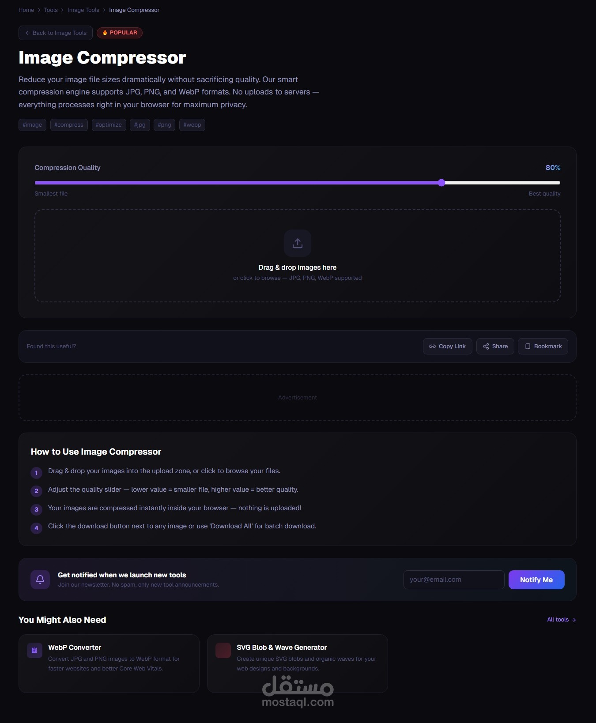Viewport: 596px width, 723px height.
Task: Click the Copy Link button
Action: [x=447, y=346]
